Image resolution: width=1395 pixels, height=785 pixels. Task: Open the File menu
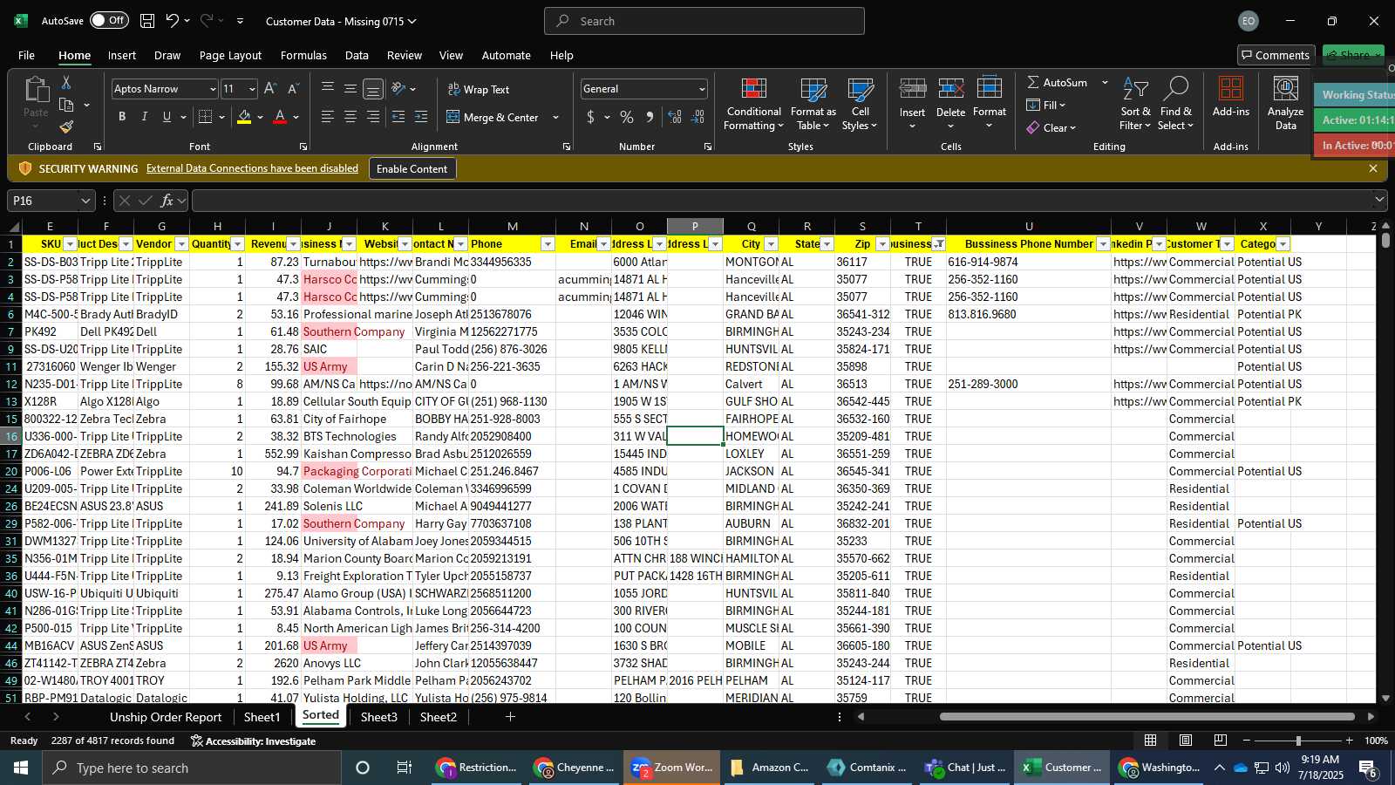coord(26,55)
